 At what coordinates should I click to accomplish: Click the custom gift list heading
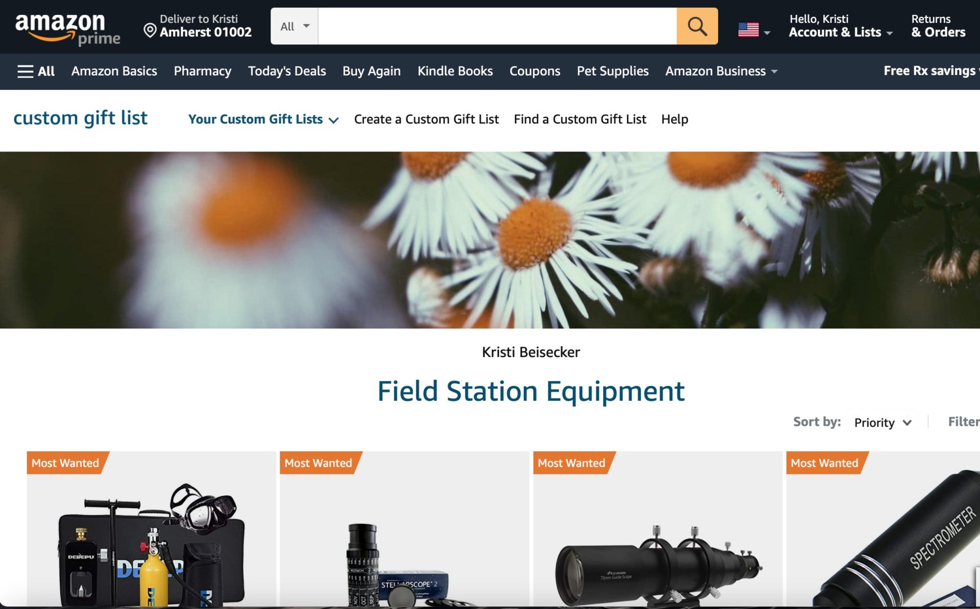point(80,118)
